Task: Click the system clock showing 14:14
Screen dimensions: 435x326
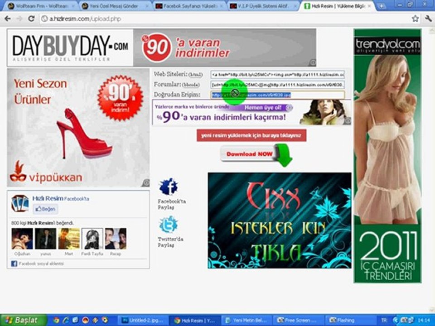Action: click(423, 321)
